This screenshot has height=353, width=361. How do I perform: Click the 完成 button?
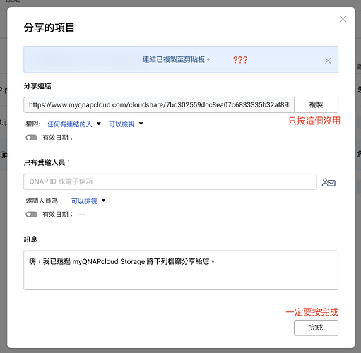point(316,328)
